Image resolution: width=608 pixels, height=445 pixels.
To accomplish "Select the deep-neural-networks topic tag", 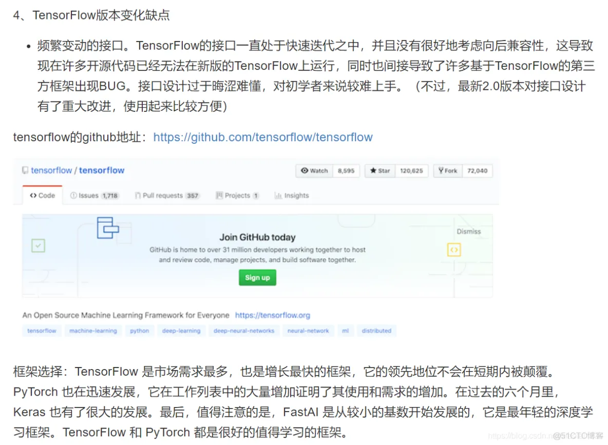I will (244, 331).
